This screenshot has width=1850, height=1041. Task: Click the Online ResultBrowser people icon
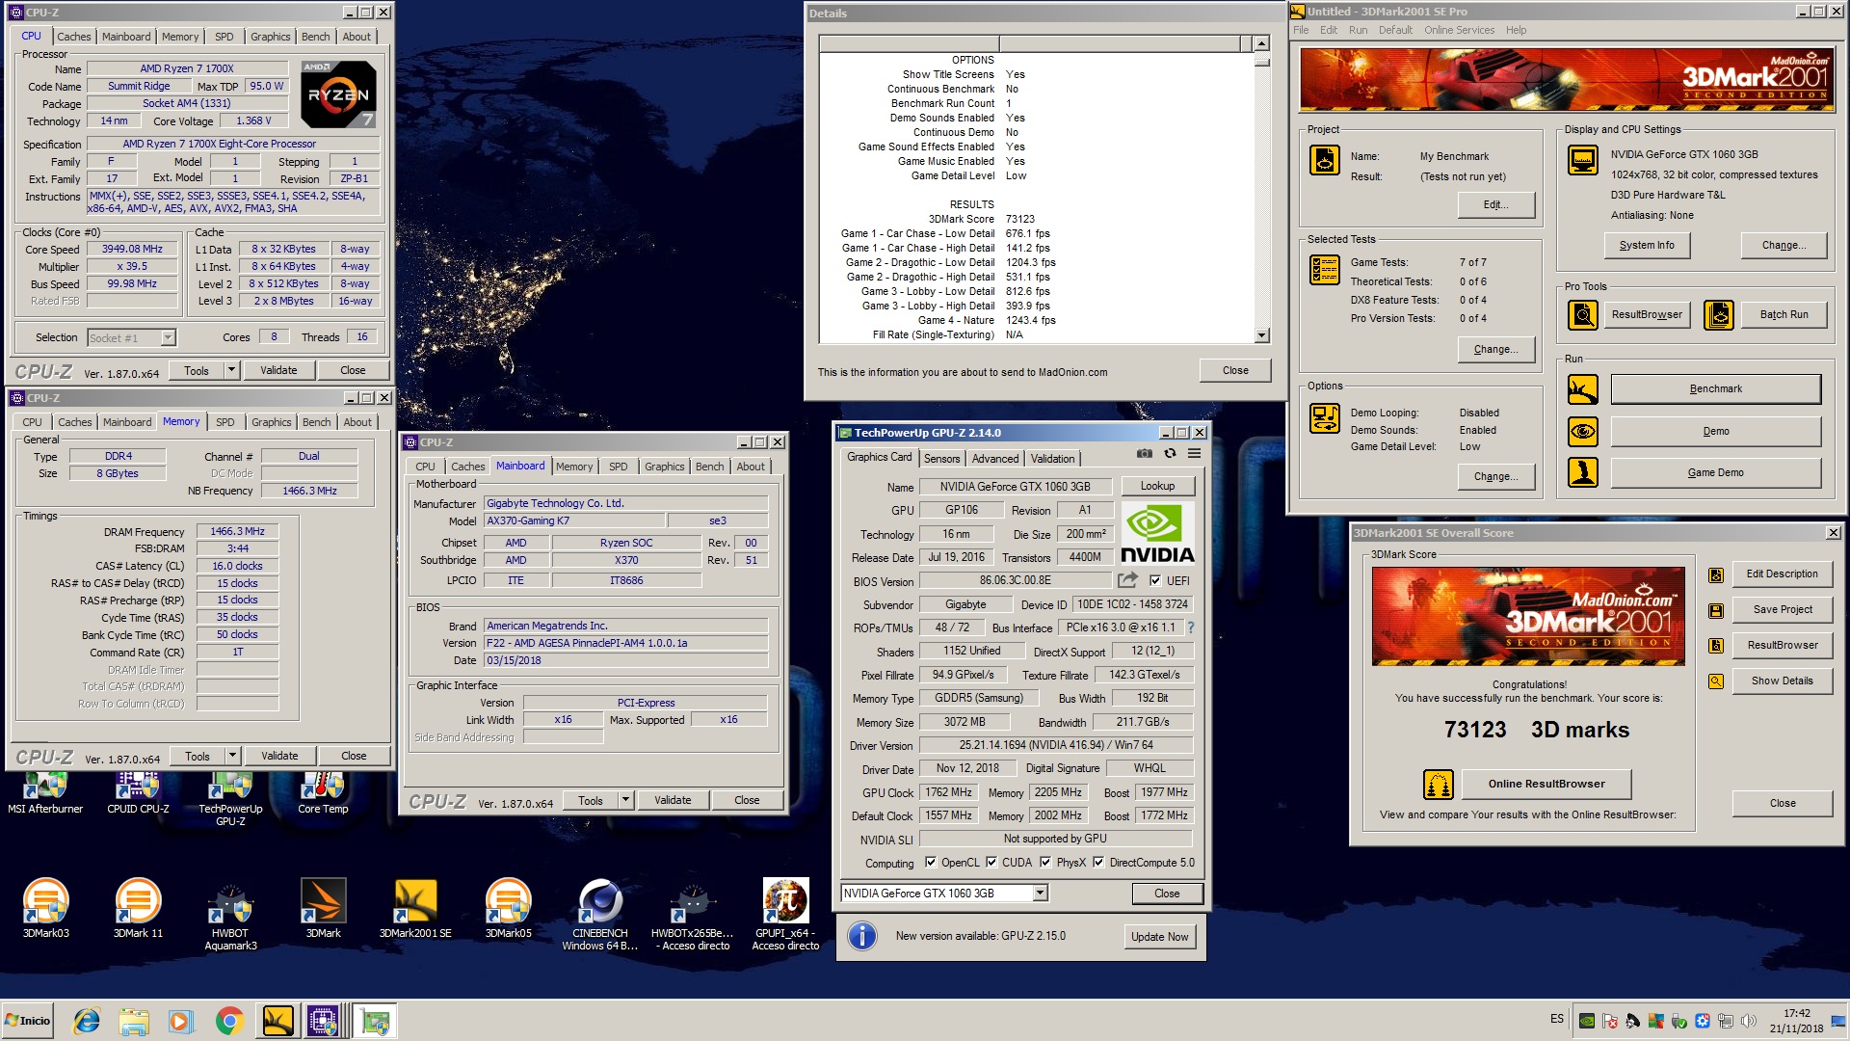click(x=1438, y=785)
